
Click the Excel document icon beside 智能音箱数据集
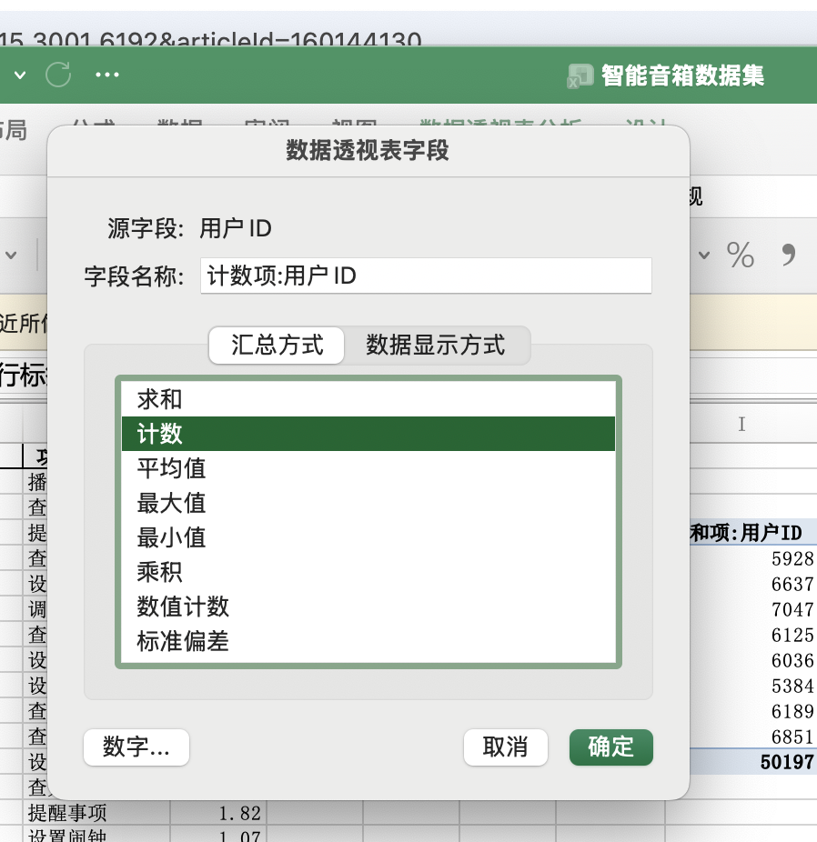(x=580, y=75)
